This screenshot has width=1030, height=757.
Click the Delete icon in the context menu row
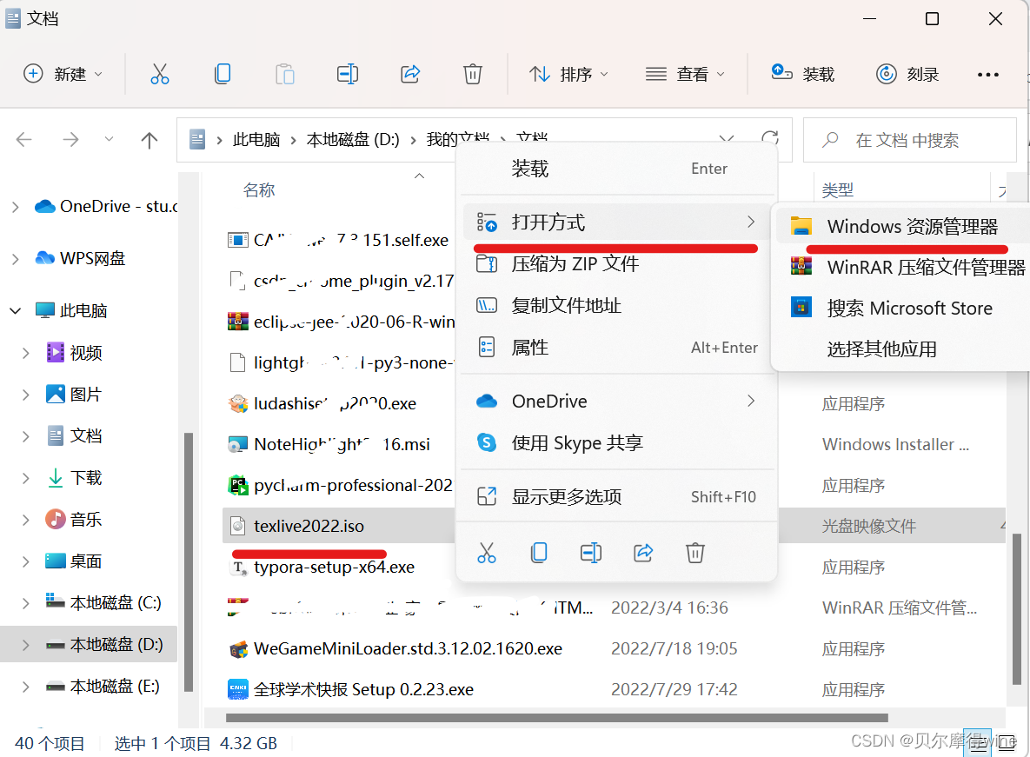coord(694,553)
